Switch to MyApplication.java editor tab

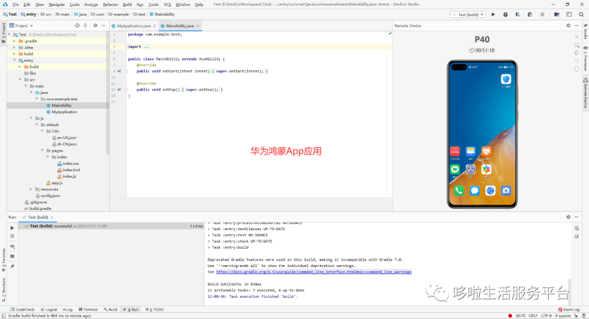pyautogui.click(x=134, y=26)
